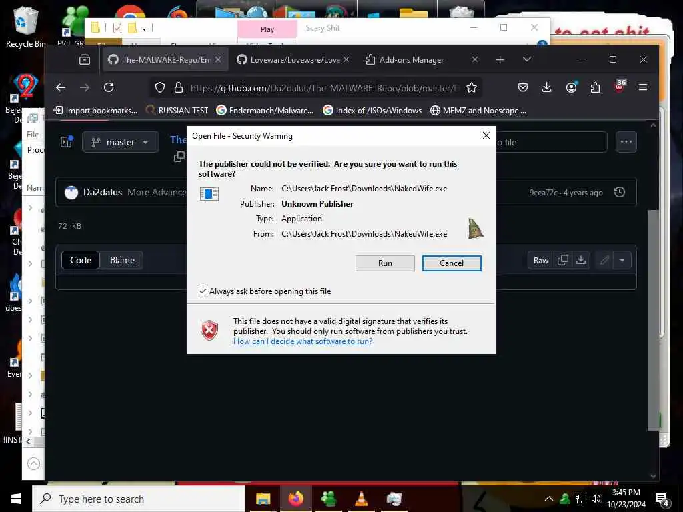Switch to Loveware tab

(x=293, y=59)
